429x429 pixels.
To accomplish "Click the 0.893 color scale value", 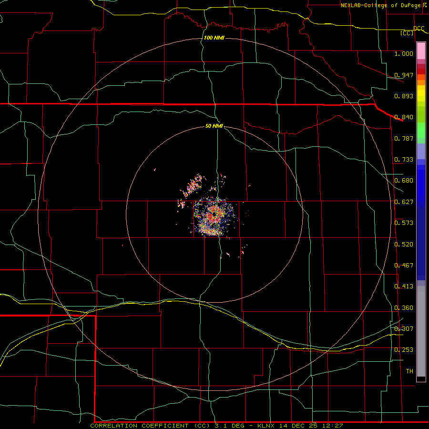I will 404,96.
